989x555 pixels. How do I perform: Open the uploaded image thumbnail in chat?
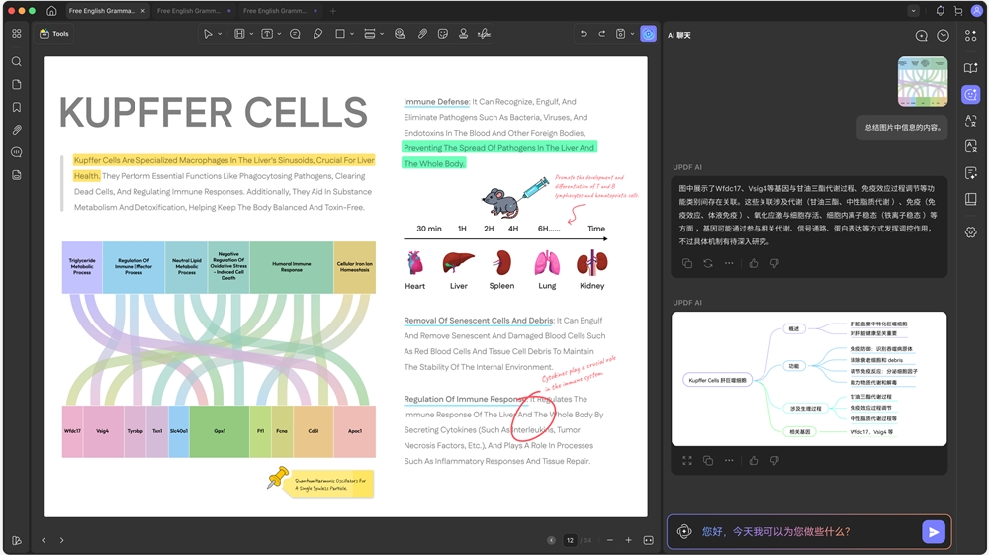(x=922, y=81)
